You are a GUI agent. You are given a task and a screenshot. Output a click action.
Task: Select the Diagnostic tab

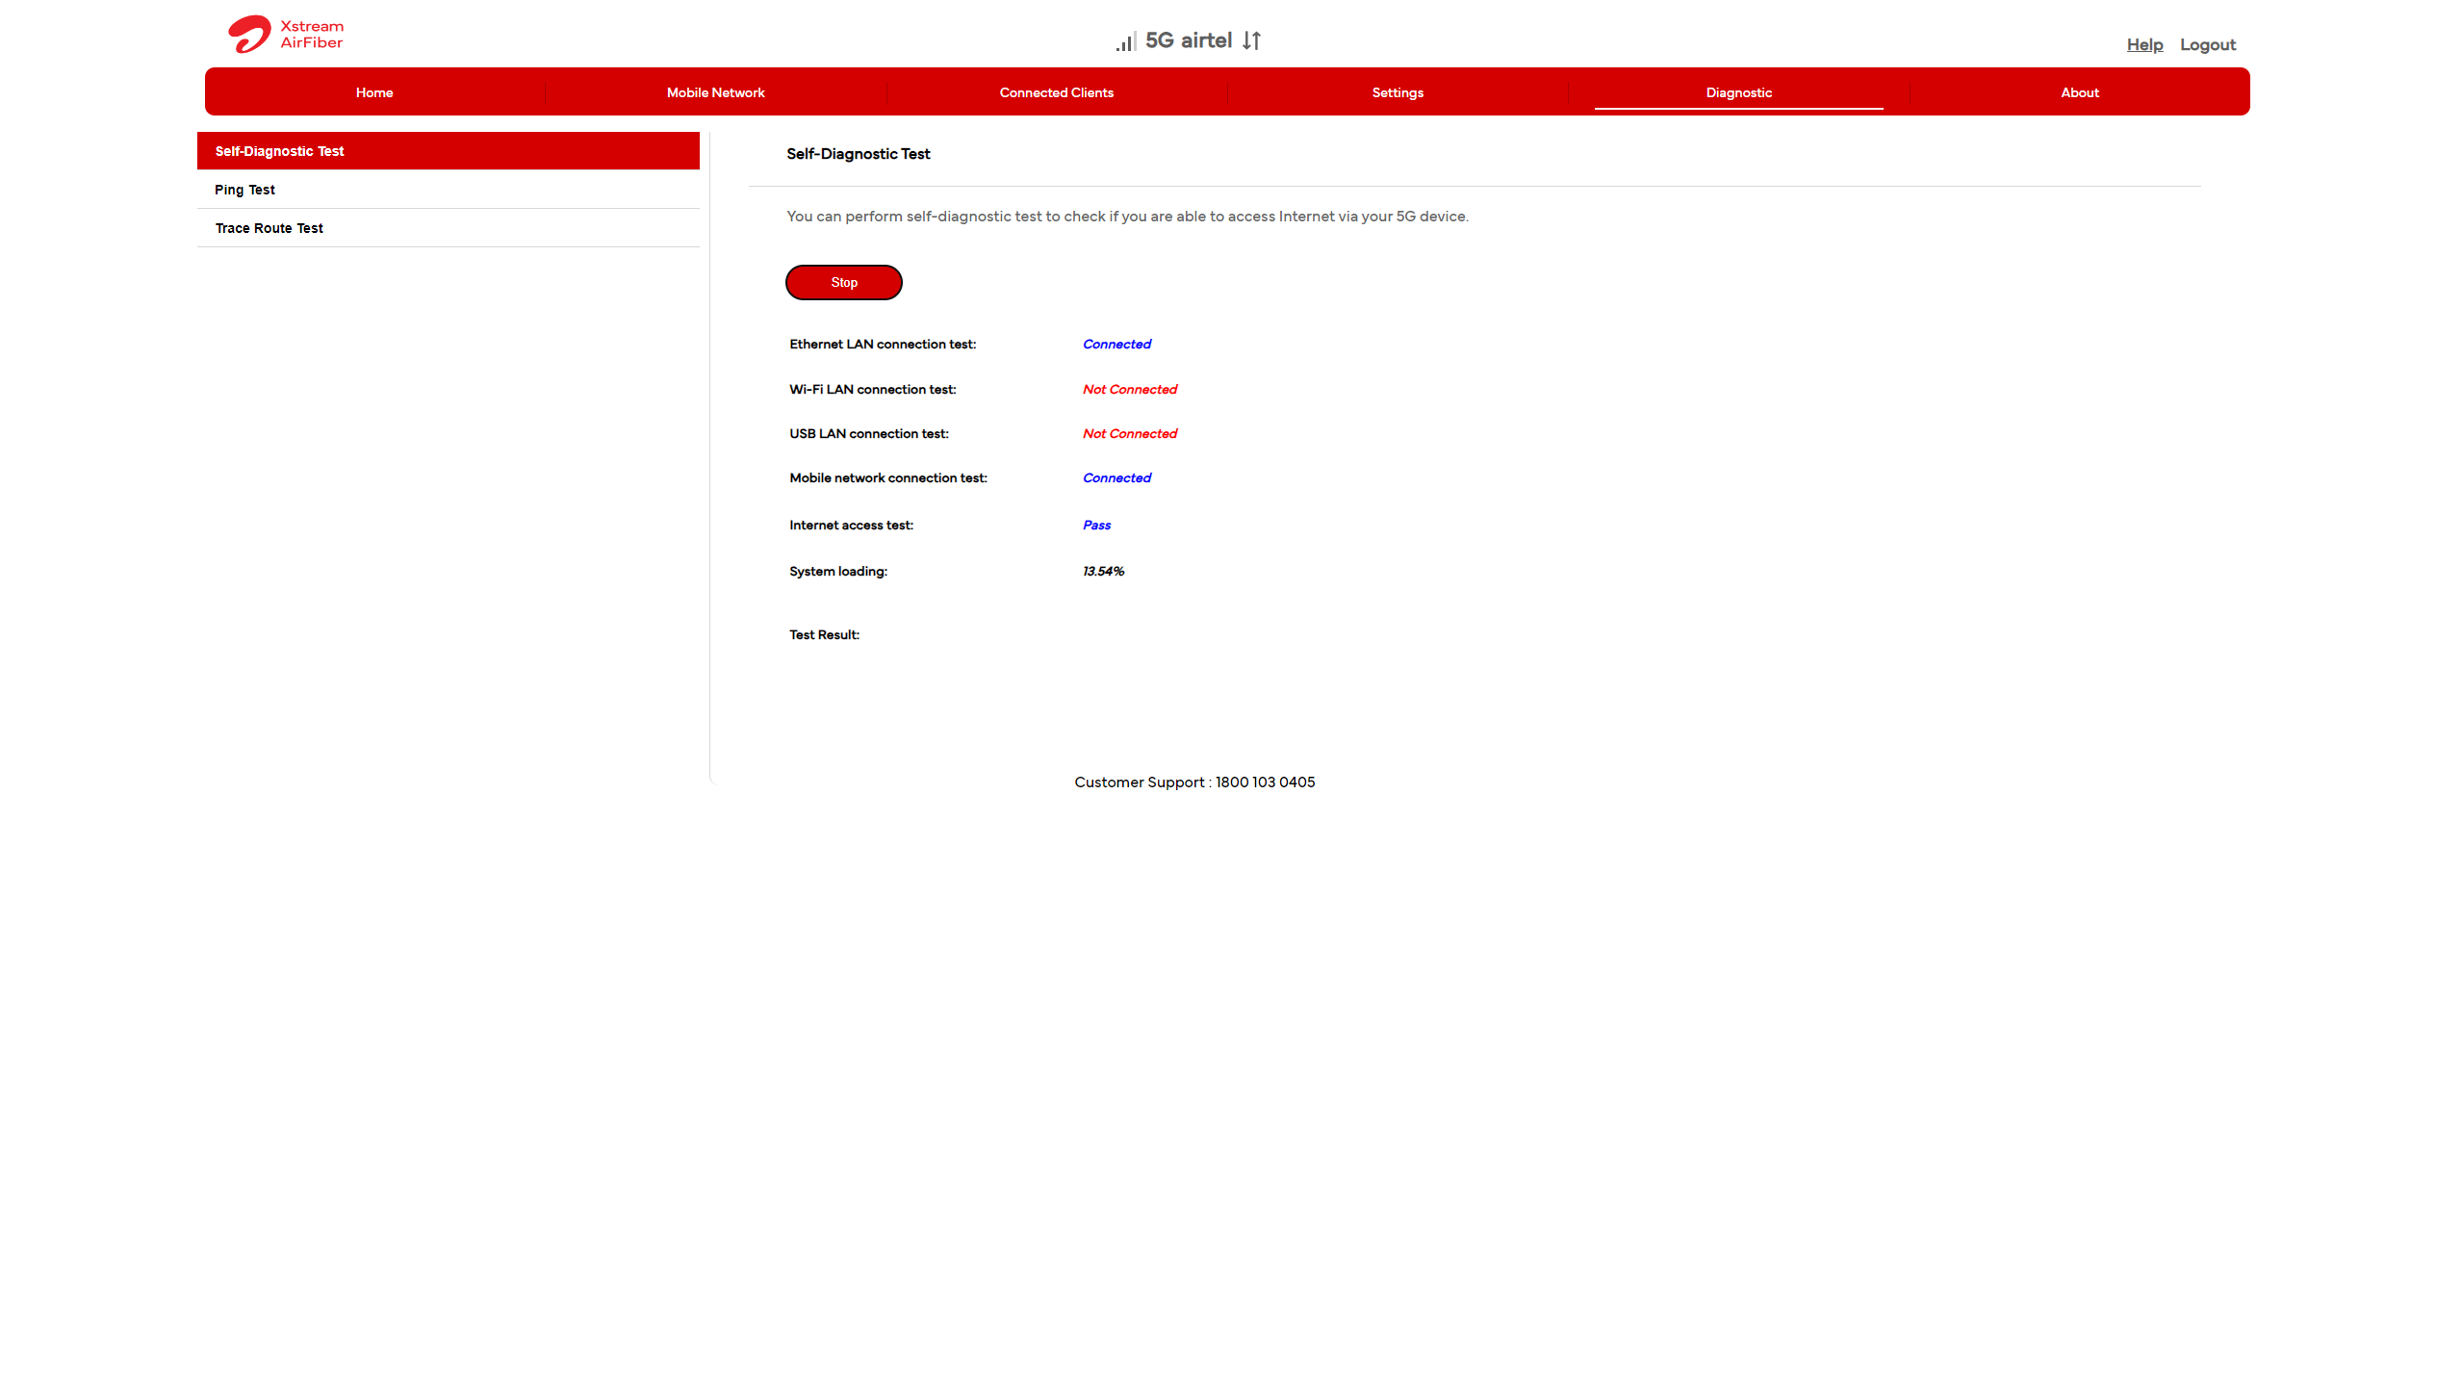click(x=1738, y=92)
